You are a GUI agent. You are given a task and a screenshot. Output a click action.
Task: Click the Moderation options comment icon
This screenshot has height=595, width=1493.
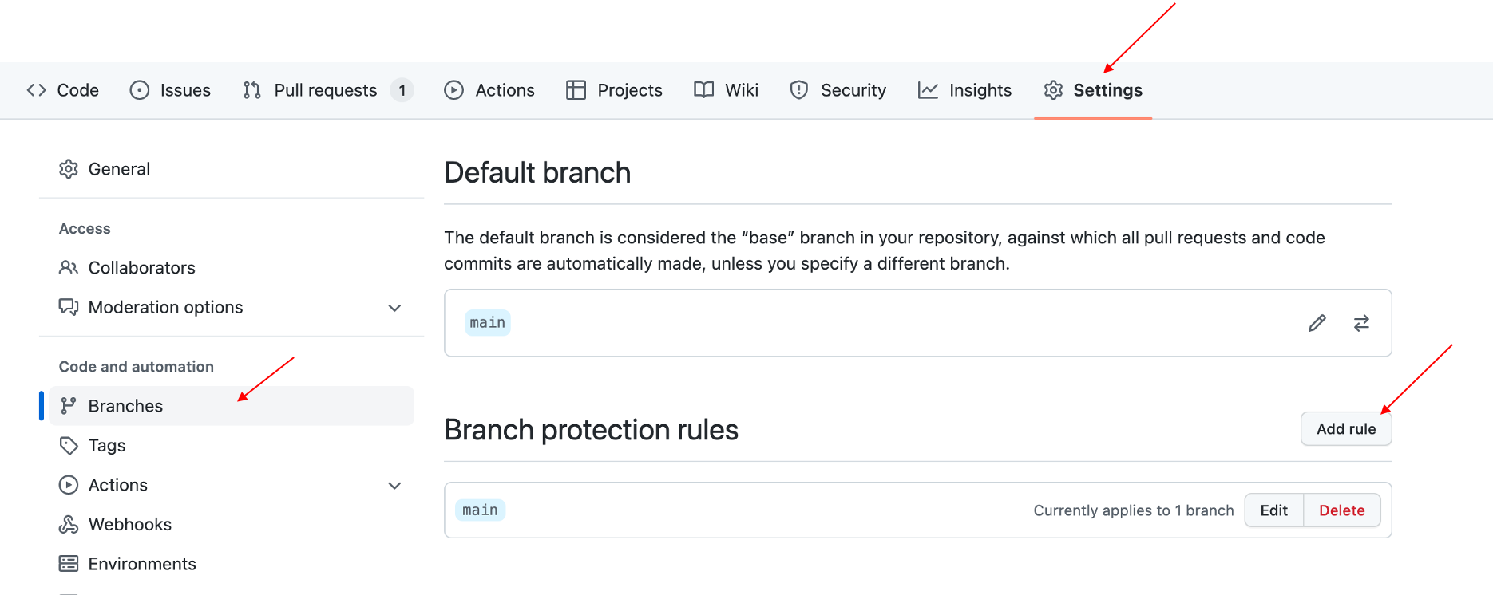pyautogui.click(x=69, y=307)
